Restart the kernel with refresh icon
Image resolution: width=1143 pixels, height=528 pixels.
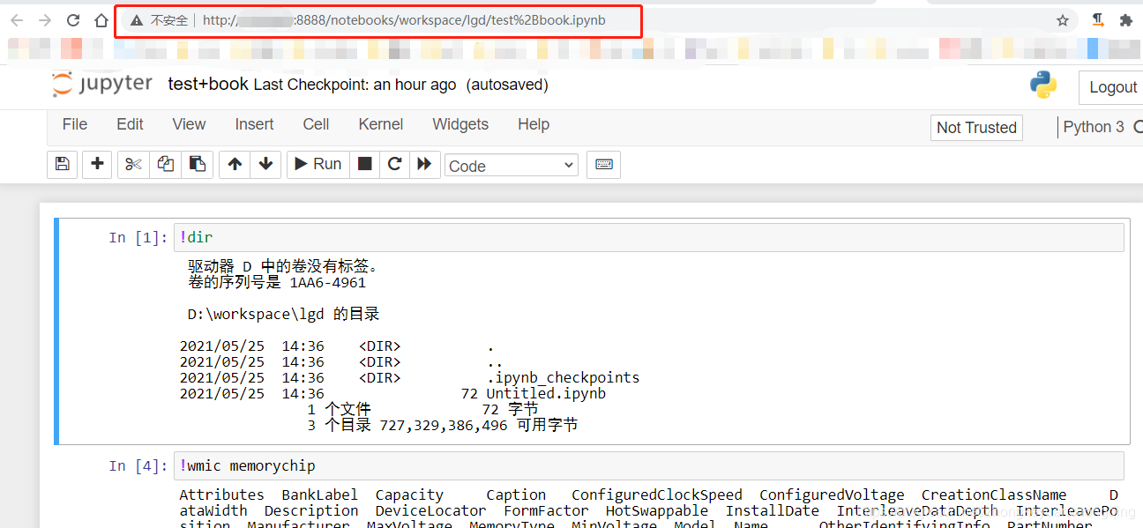(394, 165)
